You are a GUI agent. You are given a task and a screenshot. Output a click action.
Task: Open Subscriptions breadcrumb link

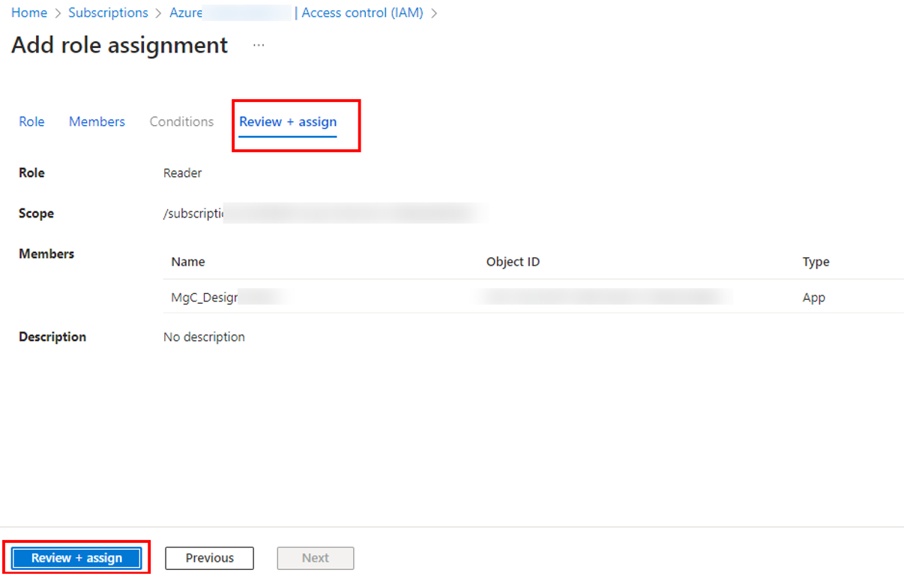coord(108,13)
